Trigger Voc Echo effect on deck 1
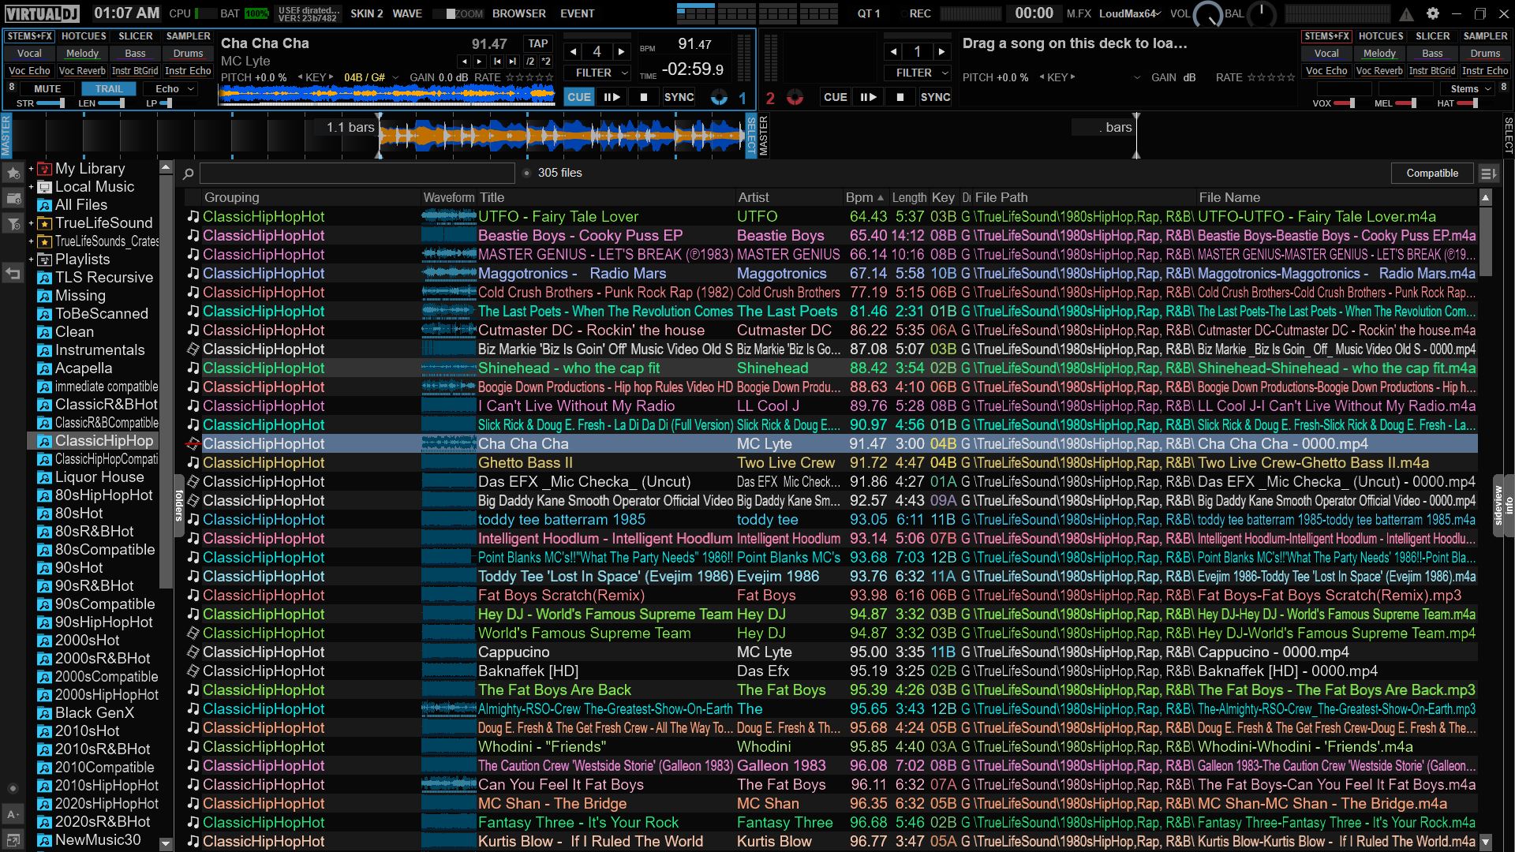1515x852 pixels. coord(29,71)
